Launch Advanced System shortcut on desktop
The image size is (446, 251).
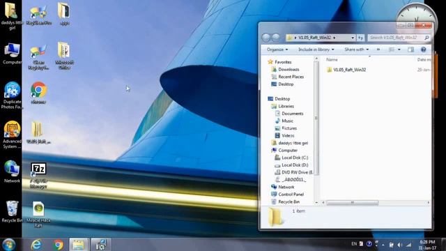point(12,135)
